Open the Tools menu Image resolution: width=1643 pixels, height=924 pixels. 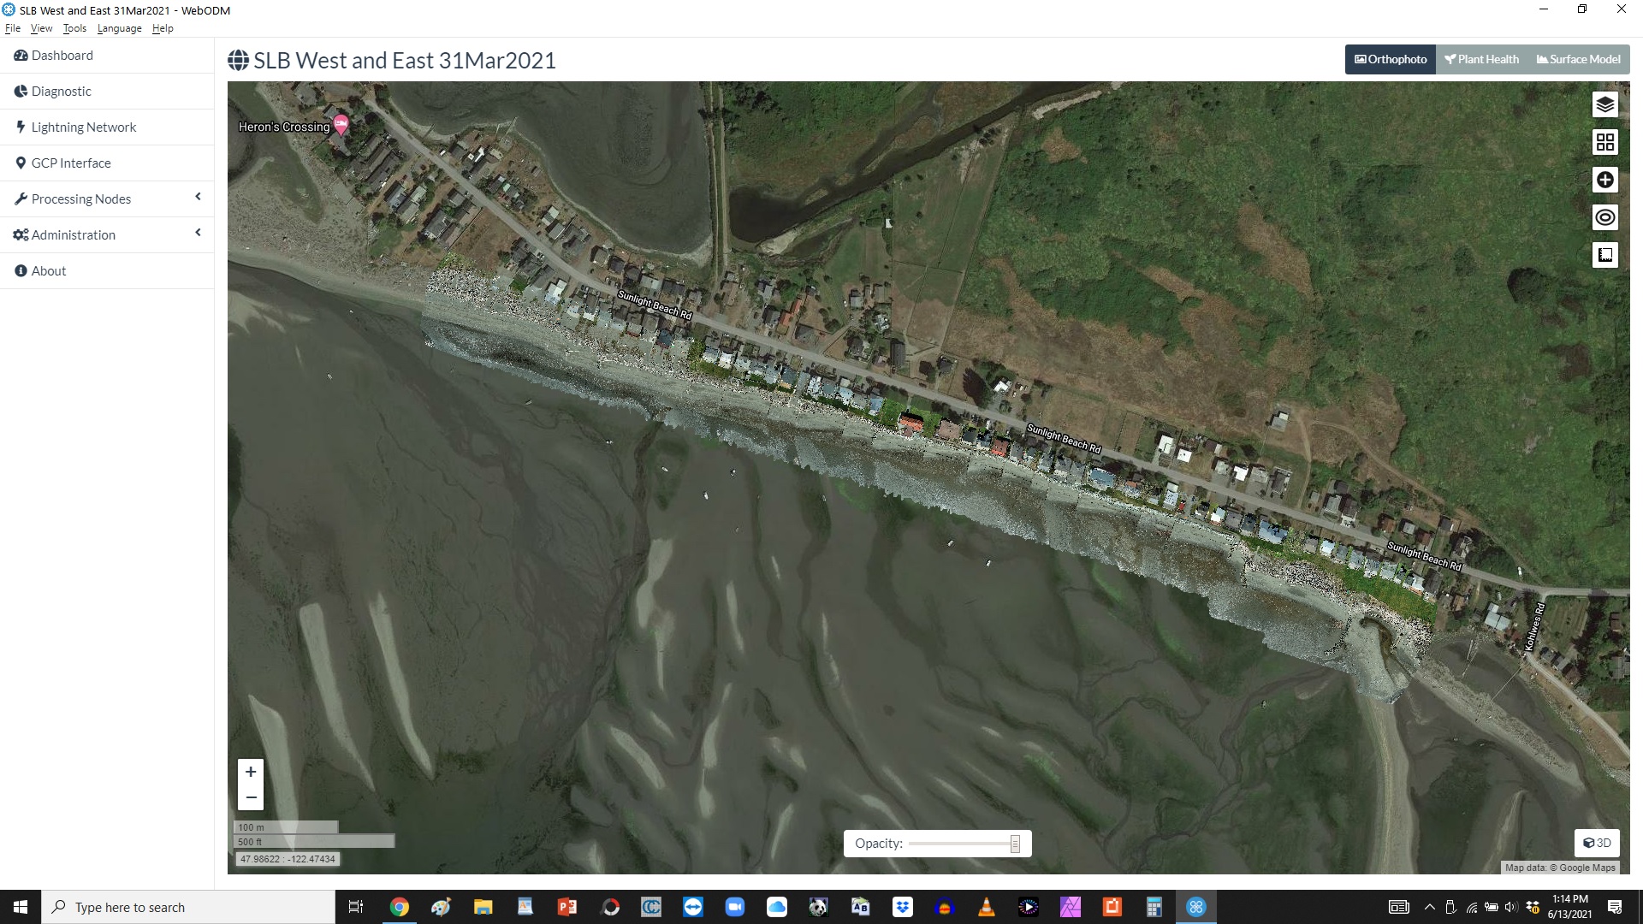click(74, 27)
